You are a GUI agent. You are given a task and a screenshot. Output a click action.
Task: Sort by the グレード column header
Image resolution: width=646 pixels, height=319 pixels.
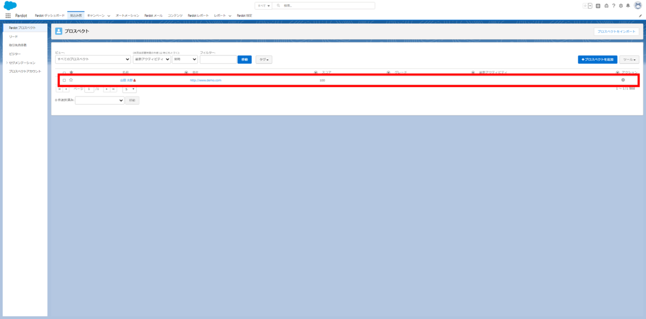[x=401, y=72]
